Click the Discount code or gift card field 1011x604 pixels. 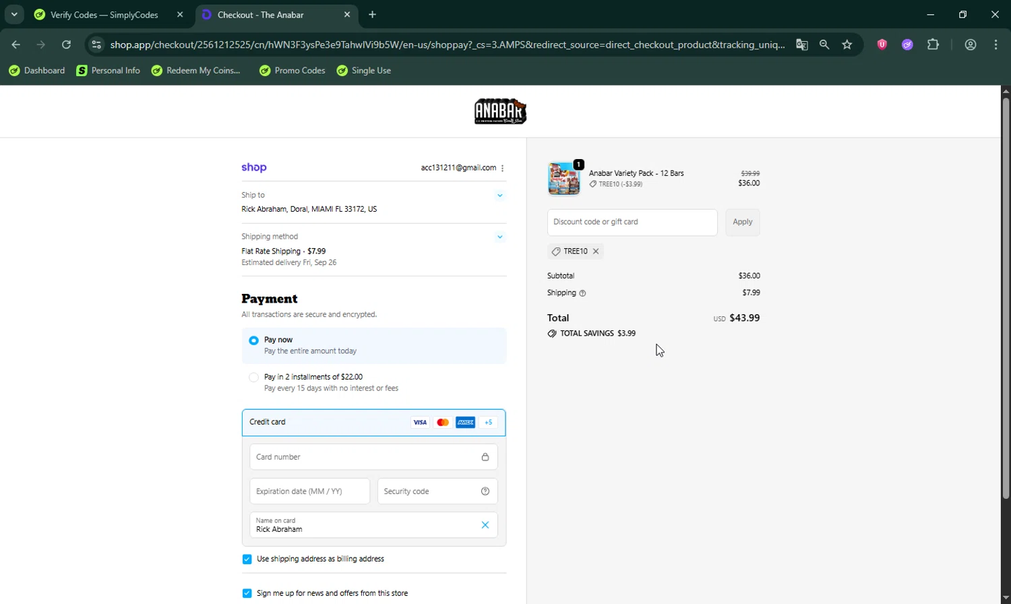(632, 222)
